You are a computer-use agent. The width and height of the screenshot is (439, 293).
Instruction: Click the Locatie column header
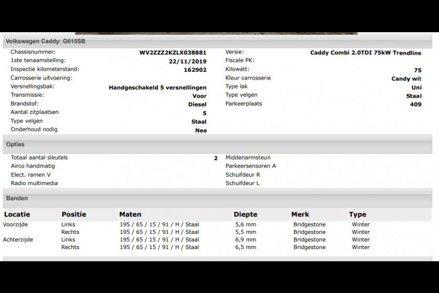(17, 214)
